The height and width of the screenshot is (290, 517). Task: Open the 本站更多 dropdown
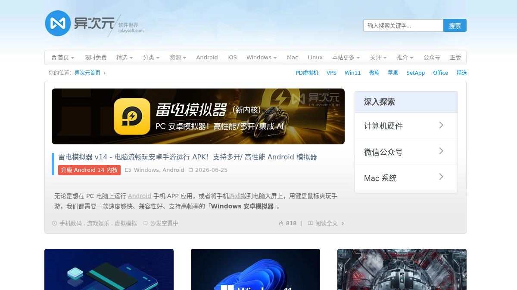point(346,58)
